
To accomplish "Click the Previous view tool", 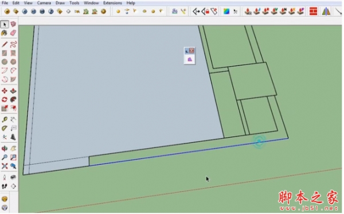I will pyautogui.click(x=13, y=166).
